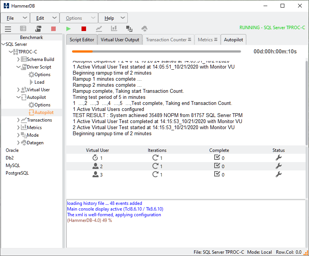Click the Autopilot output vertical scrollbar
This screenshot has width=309, height=256.
(307, 103)
